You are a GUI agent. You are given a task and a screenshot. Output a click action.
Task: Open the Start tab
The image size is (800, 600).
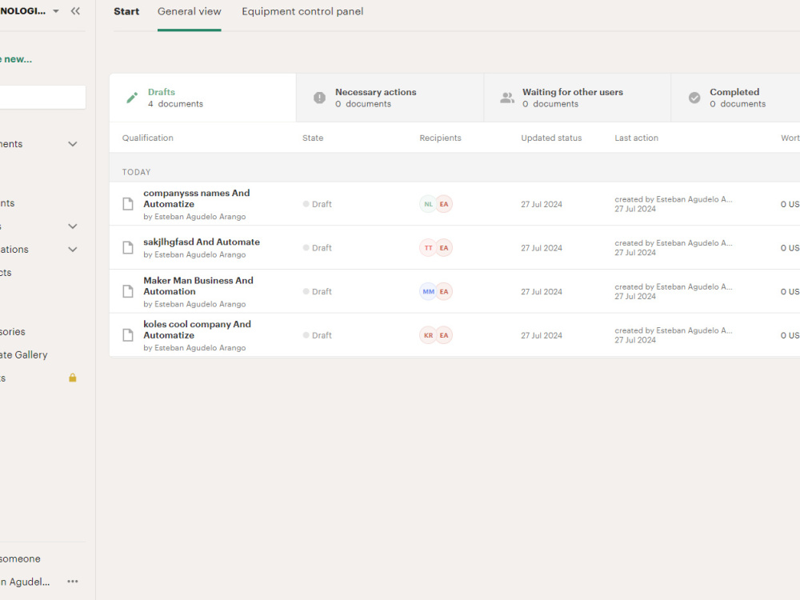coord(126,11)
